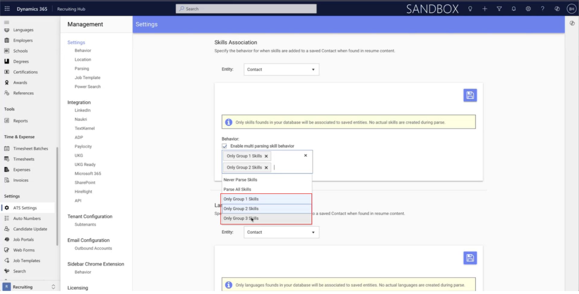Open Paylocity integration
Screen dimensions: 579x294
pyautogui.click(x=83, y=146)
